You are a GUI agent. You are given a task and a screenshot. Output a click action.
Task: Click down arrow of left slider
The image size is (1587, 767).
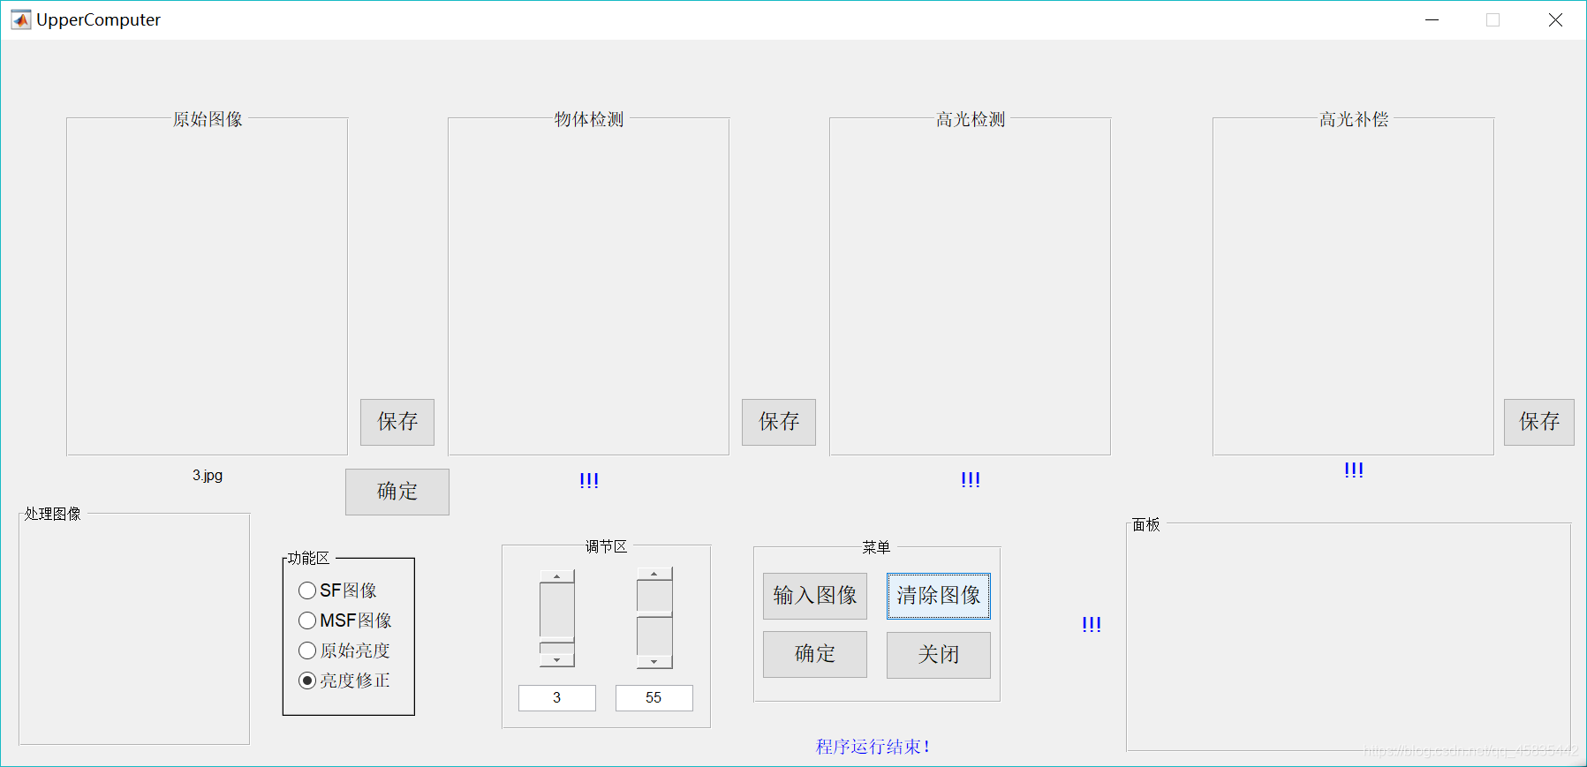(x=557, y=660)
